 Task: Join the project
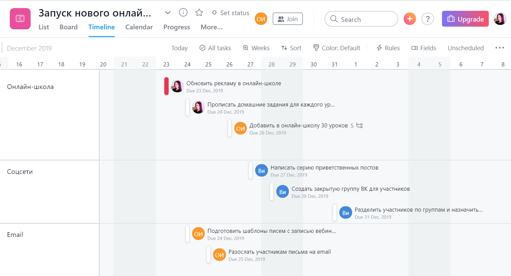287,19
